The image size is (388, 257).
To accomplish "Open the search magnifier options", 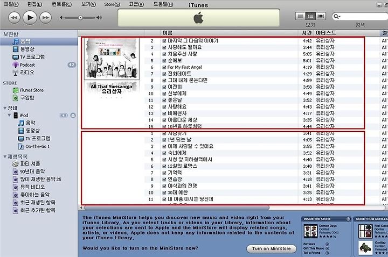I will [337, 17].
